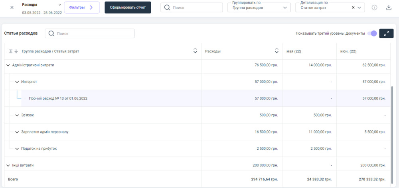Viewport: 399px width, 188px height.
Task: Click the Сформировать отчет button
Action: coord(128,8)
